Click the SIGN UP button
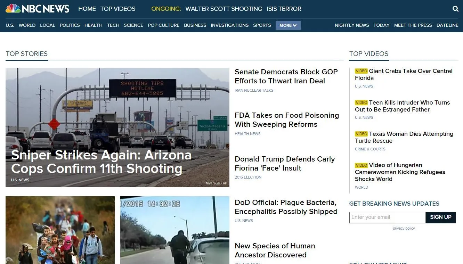This screenshot has width=463, height=264. (440, 217)
